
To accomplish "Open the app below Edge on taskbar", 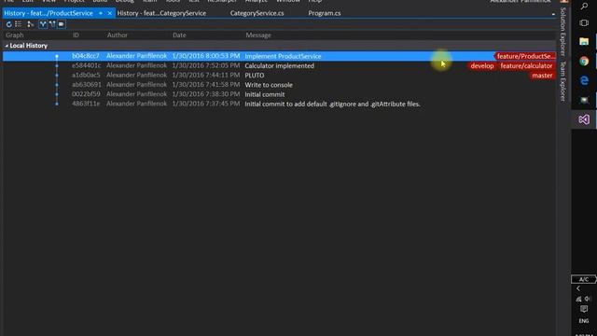I will (x=584, y=100).
